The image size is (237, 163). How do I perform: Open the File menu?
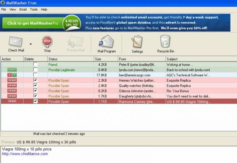coord(4,9)
